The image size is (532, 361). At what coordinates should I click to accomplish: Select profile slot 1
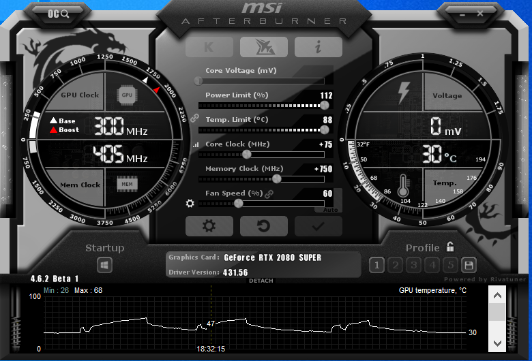(376, 265)
